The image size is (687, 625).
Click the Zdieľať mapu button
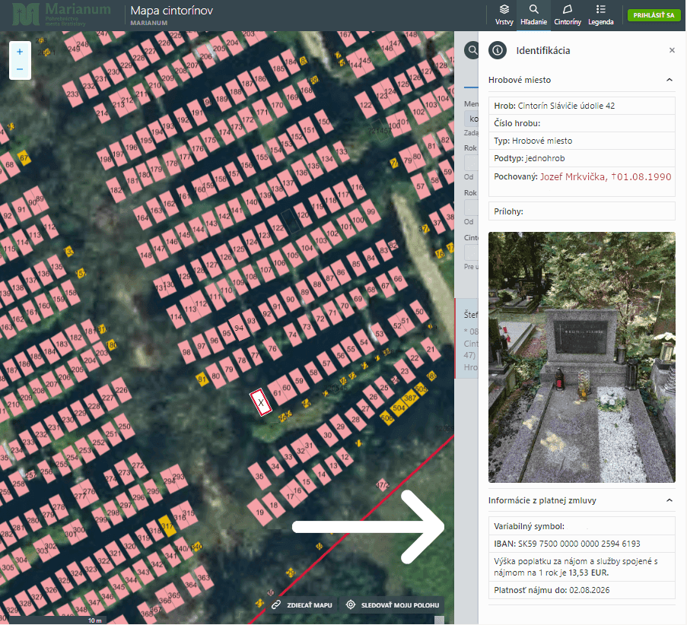[x=302, y=605]
